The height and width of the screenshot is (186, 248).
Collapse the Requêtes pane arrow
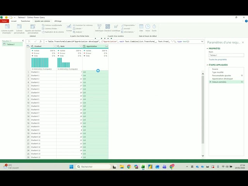23,41
